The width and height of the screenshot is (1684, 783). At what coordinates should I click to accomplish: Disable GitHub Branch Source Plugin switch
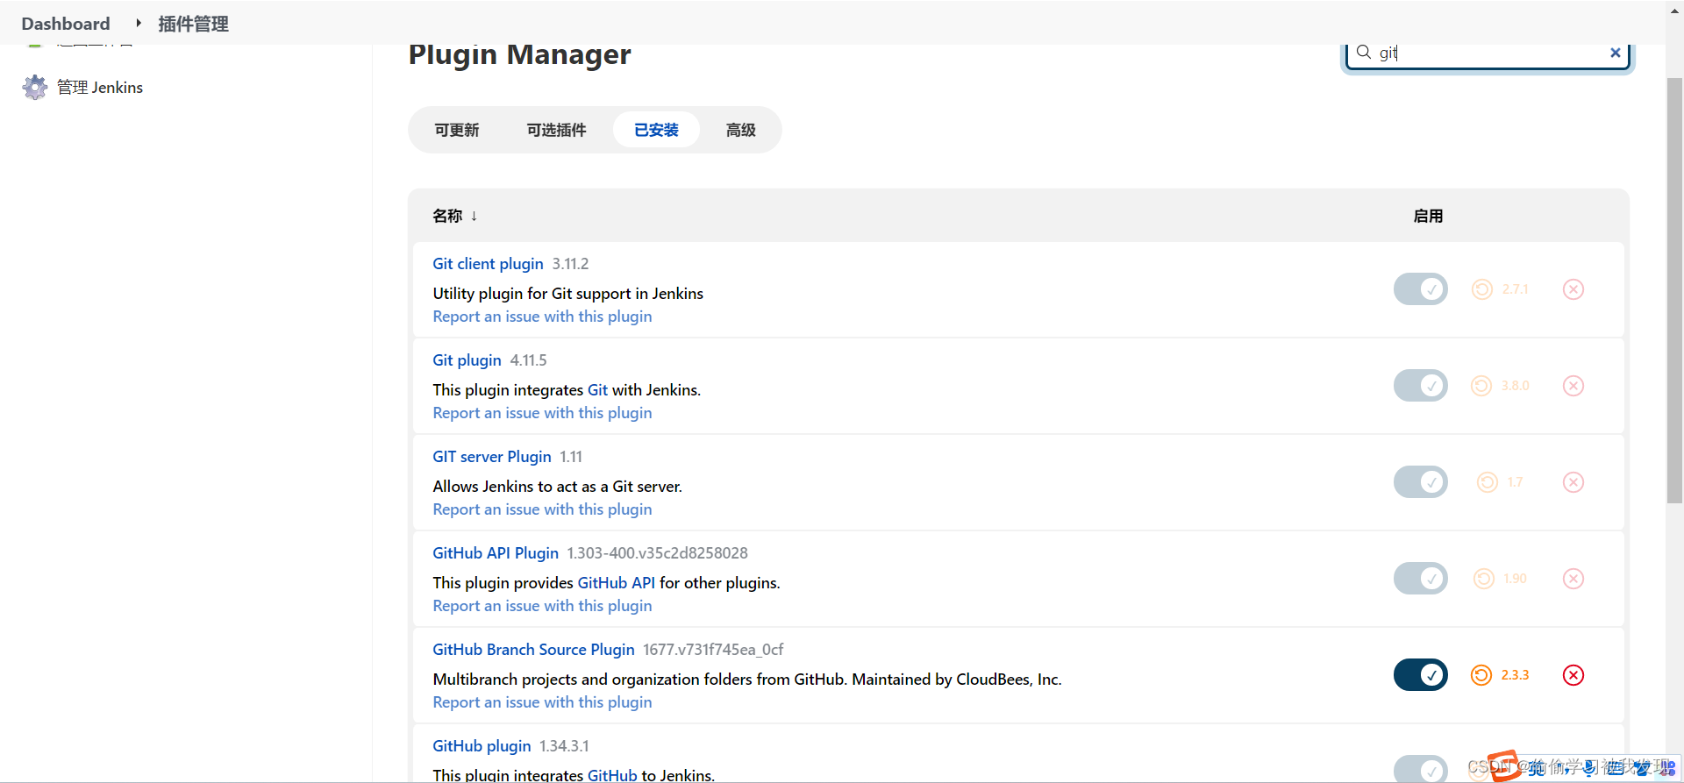point(1421,675)
